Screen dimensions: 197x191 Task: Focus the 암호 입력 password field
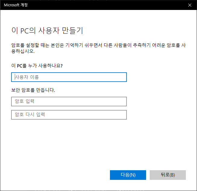point(69,102)
